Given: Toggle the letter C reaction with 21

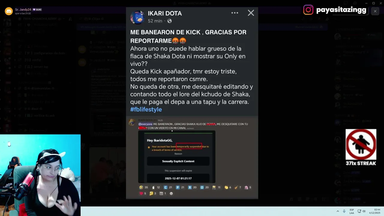Looking at the screenshot, I should [x=168, y=187].
